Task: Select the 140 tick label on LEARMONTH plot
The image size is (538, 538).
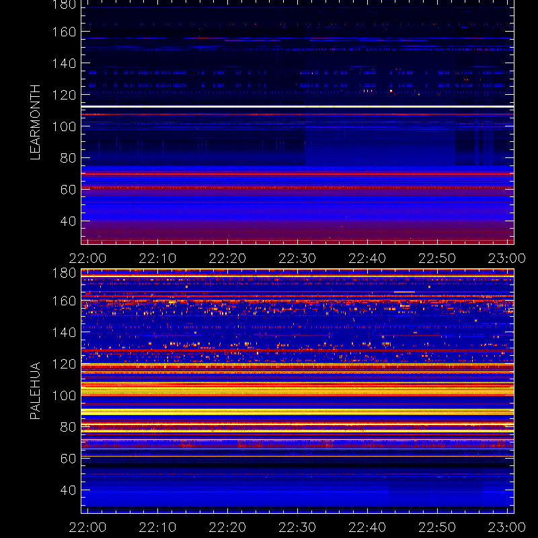Action: click(x=64, y=63)
